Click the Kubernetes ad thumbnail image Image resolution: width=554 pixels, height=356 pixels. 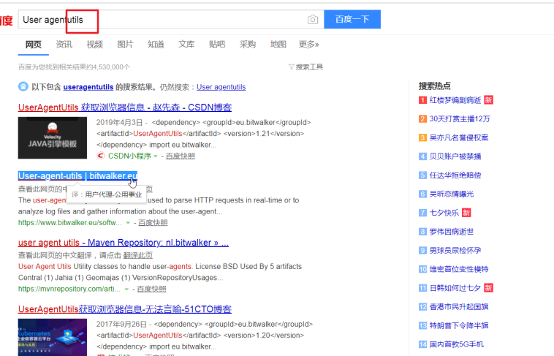tap(53, 337)
